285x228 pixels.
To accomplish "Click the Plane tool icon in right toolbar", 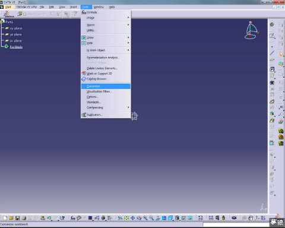I will click(x=272, y=59).
